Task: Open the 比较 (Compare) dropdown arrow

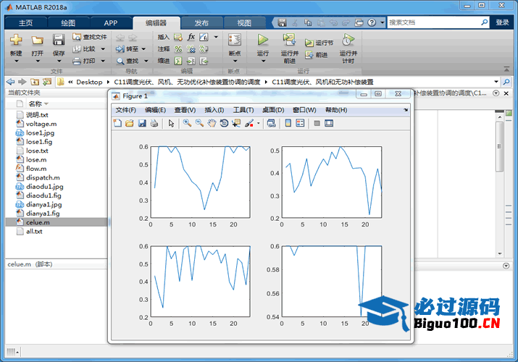Action: point(102,49)
